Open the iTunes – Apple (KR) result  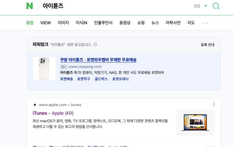point(53,113)
